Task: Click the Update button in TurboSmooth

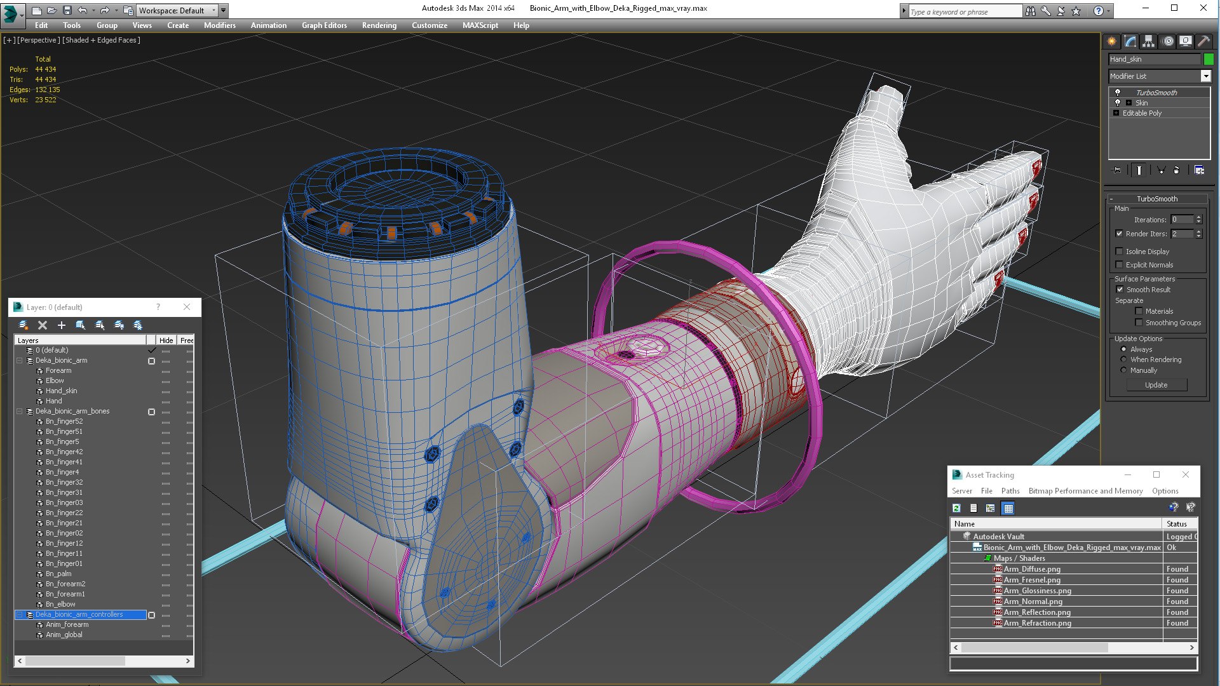Action: point(1156,385)
